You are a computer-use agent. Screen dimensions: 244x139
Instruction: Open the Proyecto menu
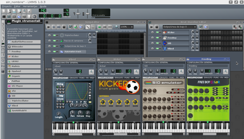tap(7, 6)
